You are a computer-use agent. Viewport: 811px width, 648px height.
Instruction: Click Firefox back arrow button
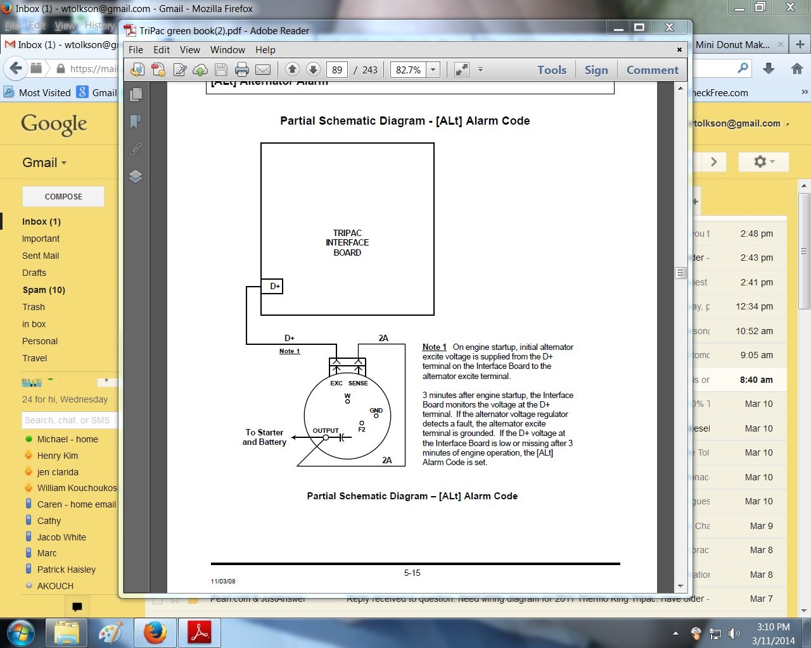click(x=16, y=68)
